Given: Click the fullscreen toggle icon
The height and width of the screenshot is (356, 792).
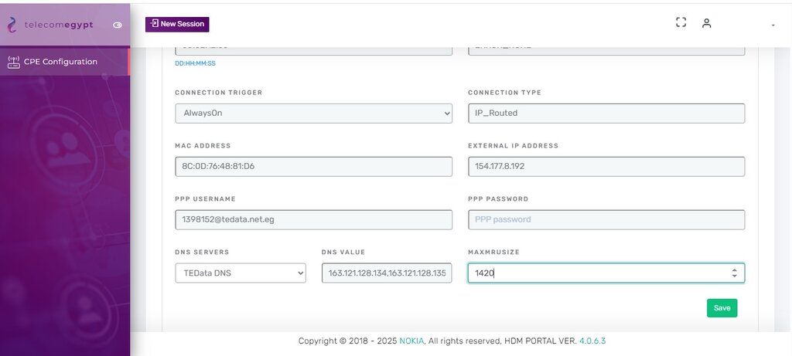Looking at the screenshot, I should coord(681,22).
